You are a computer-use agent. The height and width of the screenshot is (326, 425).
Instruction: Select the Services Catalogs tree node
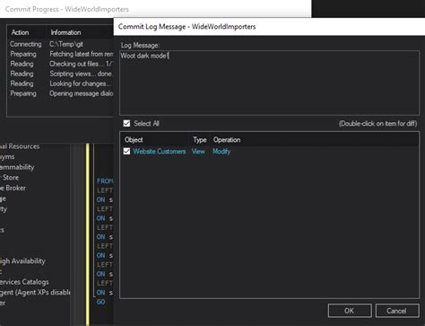tap(24, 282)
